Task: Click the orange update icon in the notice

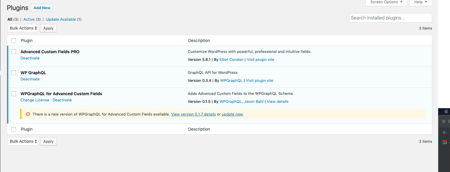Action: [x=28, y=114]
